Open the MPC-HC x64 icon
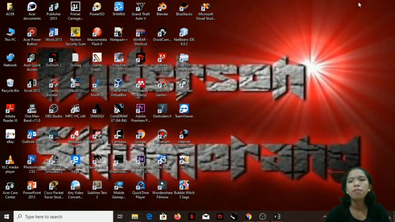The height and width of the screenshot is (222, 395). tap(75, 111)
